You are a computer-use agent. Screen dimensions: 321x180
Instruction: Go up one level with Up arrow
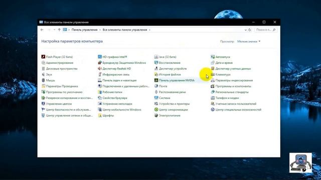[59, 30]
